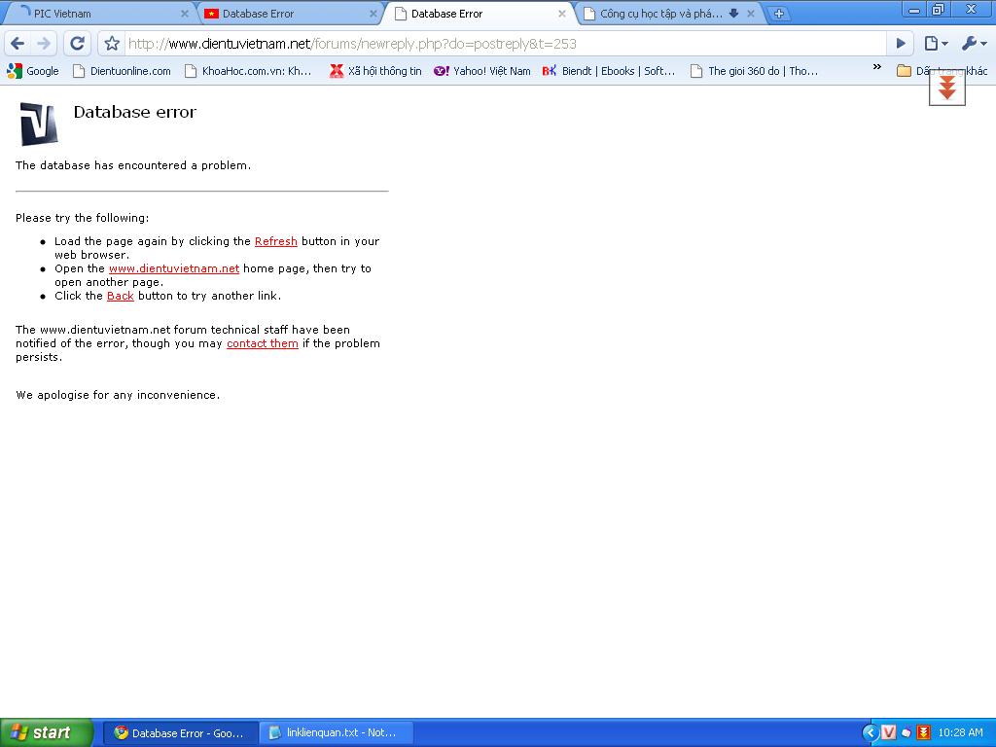Image resolution: width=996 pixels, height=747 pixels.
Task: Open The gioi 360 do bookmark
Action: tap(755, 70)
